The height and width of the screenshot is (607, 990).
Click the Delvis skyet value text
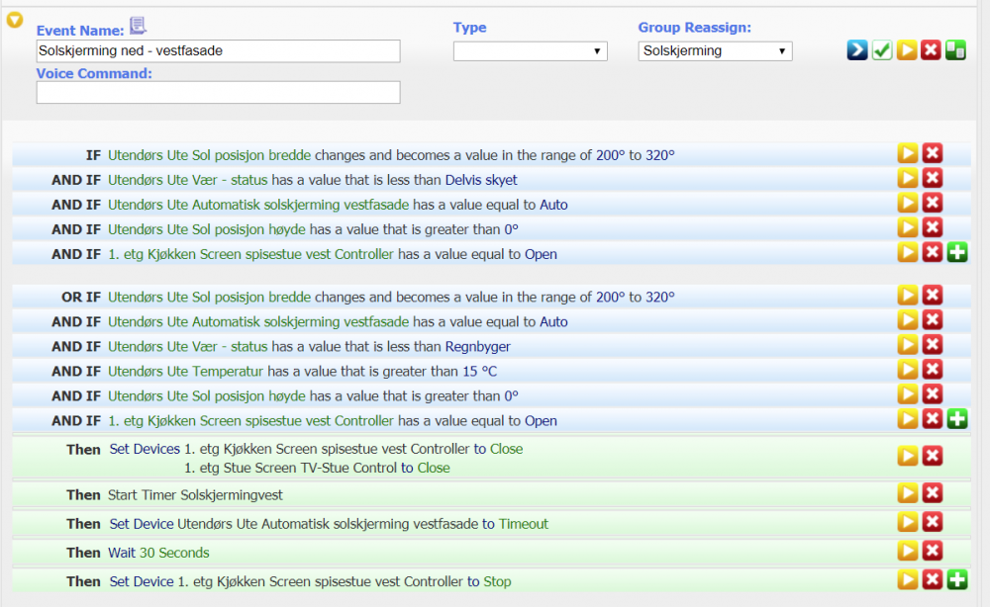(x=481, y=180)
